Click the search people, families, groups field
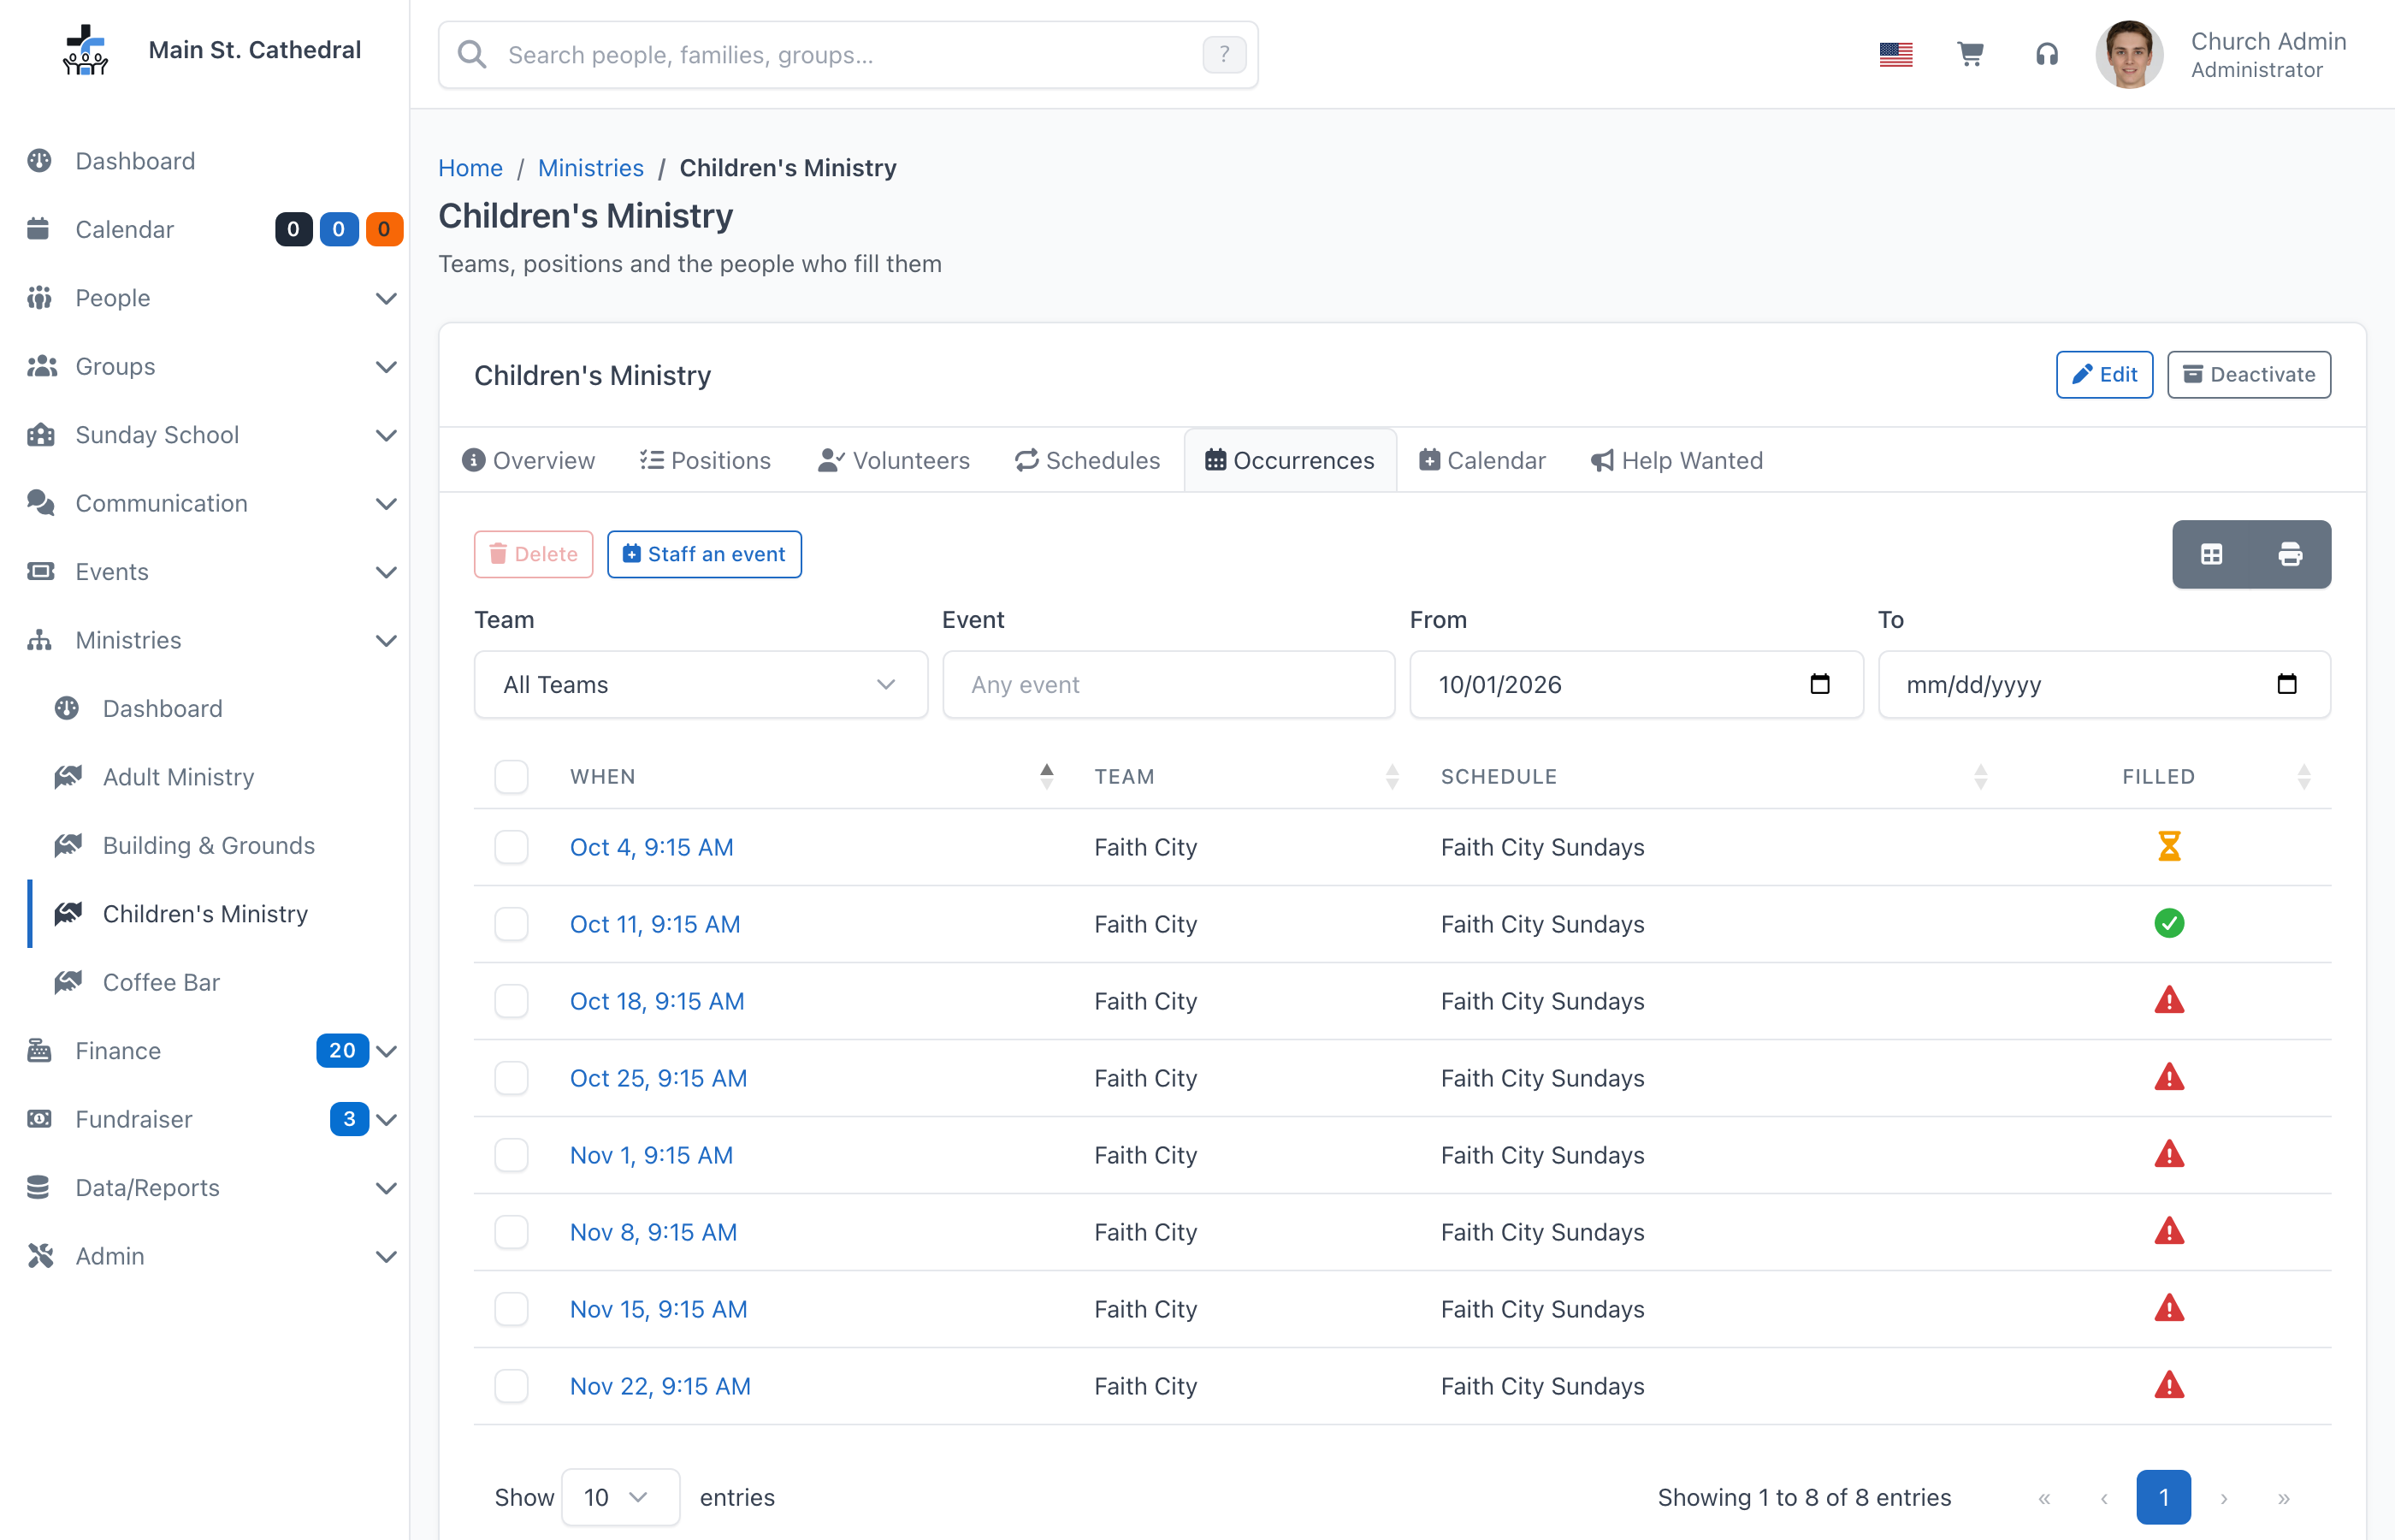This screenshot has width=2395, height=1540. pyautogui.click(x=848, y=55)
